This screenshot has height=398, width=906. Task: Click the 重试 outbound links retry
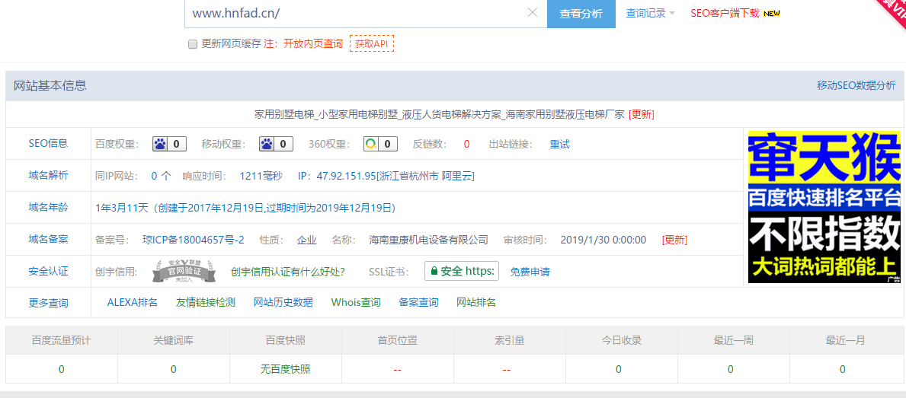(x=559, y=144)
